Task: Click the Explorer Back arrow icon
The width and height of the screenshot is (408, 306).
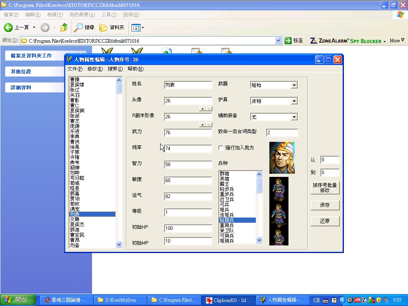Action: (9, 27)
